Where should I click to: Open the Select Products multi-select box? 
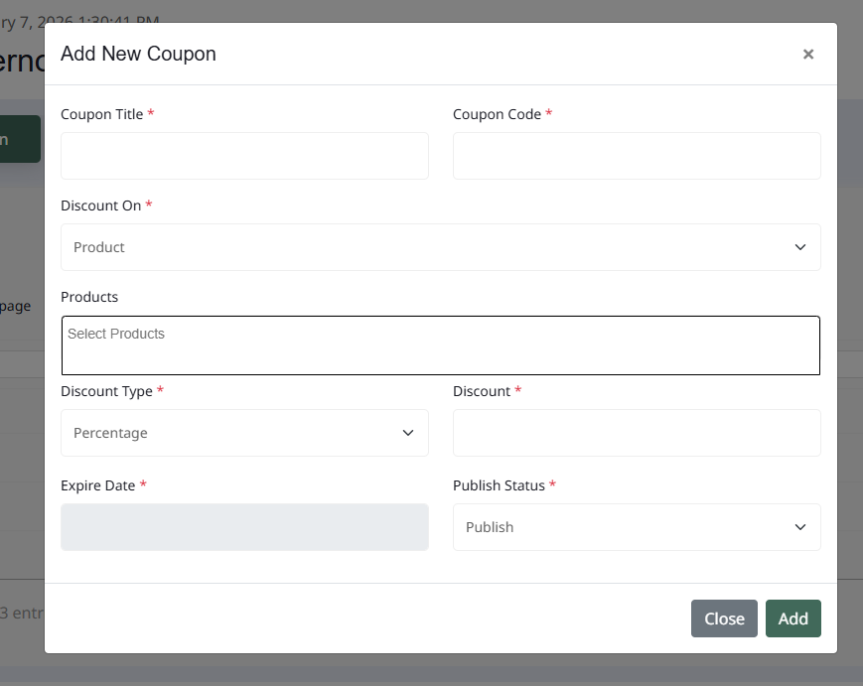pyautogui.click(x=440, y=345)
